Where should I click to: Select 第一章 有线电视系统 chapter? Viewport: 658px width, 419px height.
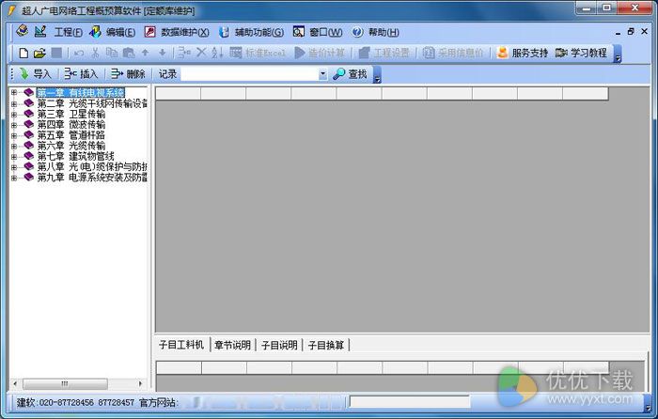point(81,93)
